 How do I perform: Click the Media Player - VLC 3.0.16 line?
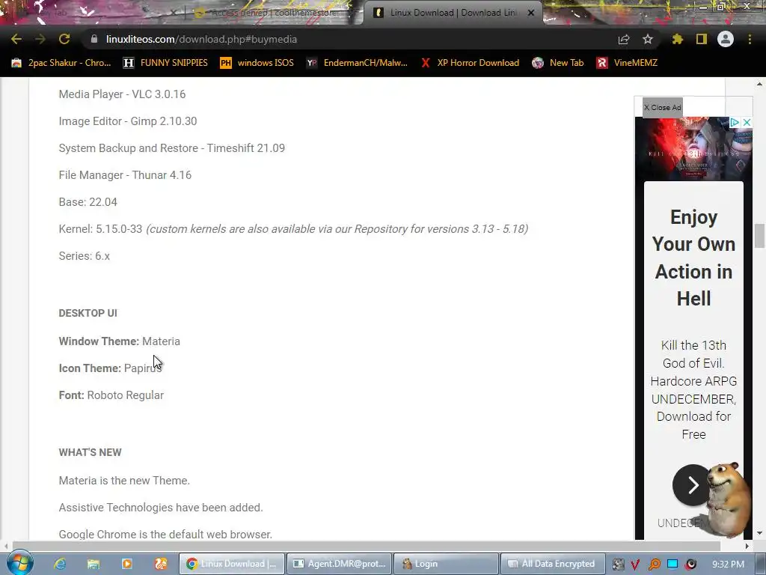(122, 94)
